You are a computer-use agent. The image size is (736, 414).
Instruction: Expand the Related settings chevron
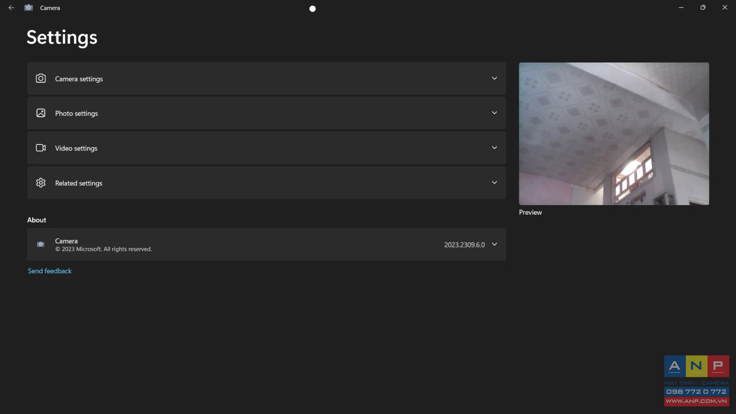[494, 183]
